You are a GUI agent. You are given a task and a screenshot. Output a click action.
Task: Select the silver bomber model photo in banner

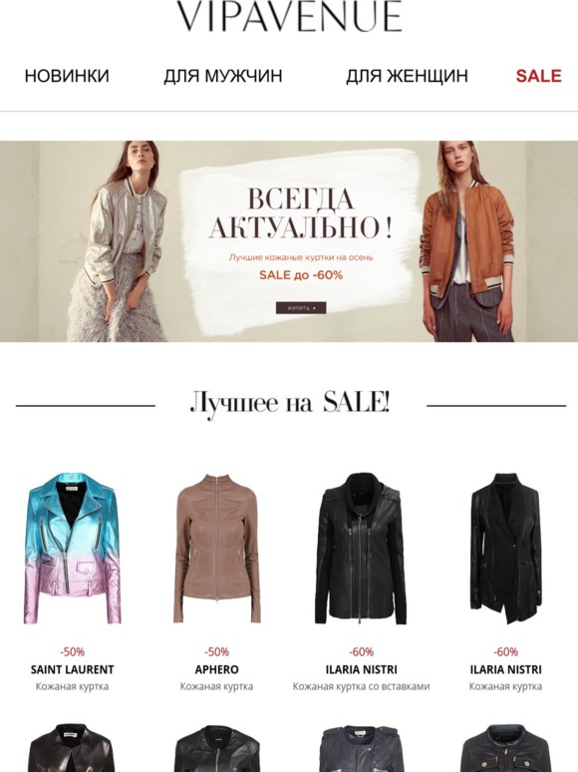click(117, 241)
